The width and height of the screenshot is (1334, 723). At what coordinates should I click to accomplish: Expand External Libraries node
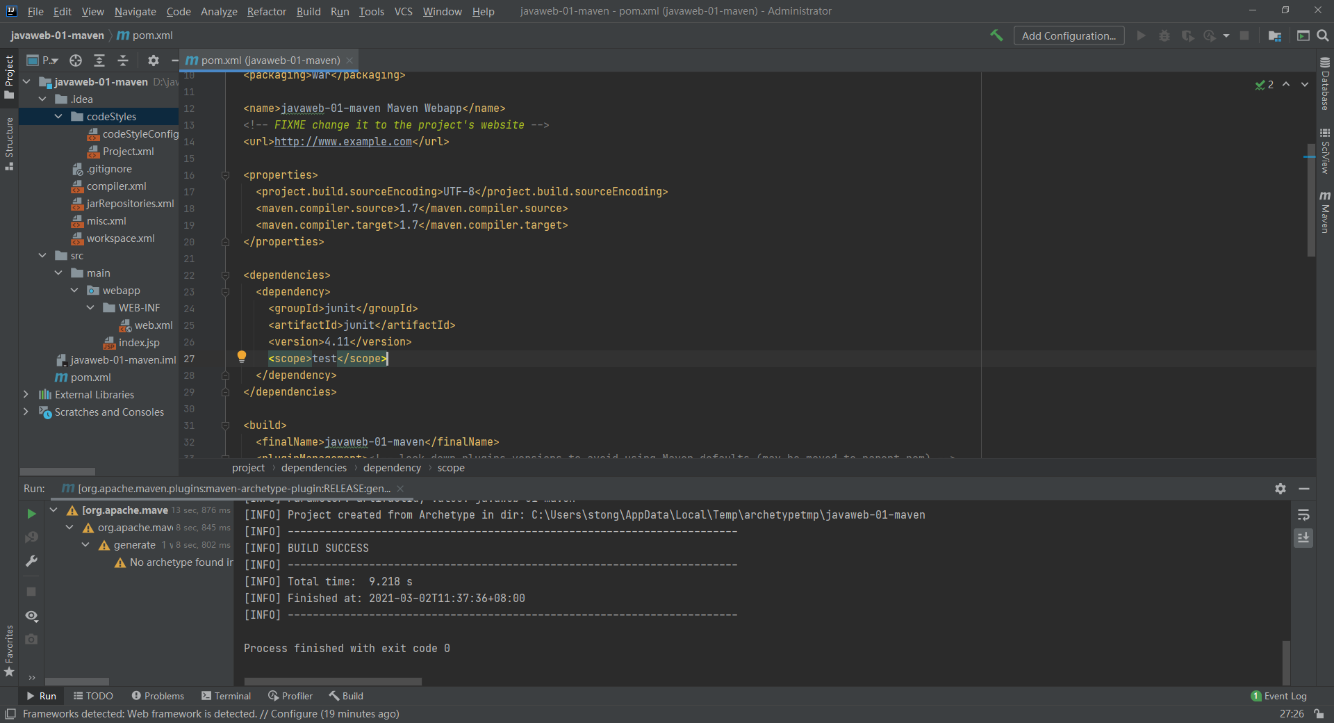(26, 395)
